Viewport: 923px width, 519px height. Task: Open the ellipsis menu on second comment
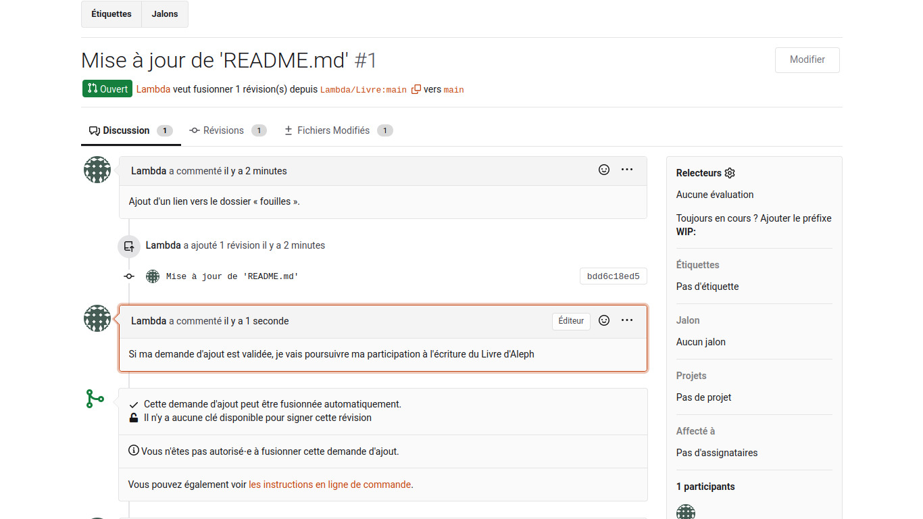[627, 320]
